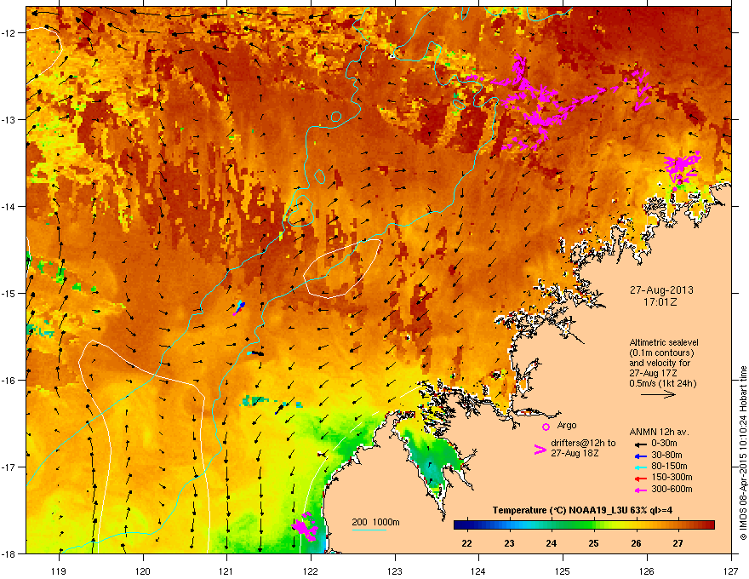This screenshot has height=579, width=749.
Task: Click the magenta Argo circle legend symbol
Action: click(x=546, y=427)
